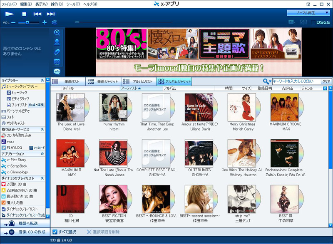Screen dimensions: 333x244
Task: Open ポッドキャスト in the sidebar
Action: tap(13, 123)
